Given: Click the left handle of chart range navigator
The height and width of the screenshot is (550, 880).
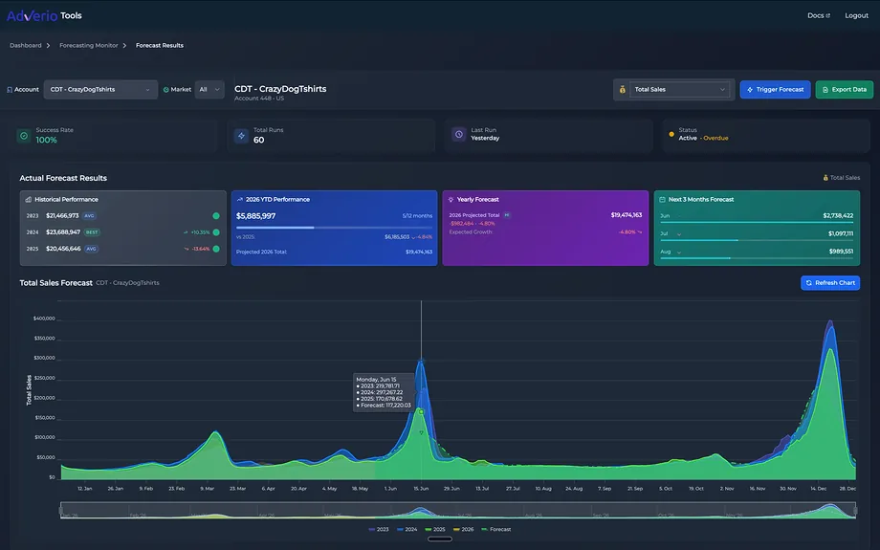Looking at the screenshot, I should (61, 510).
